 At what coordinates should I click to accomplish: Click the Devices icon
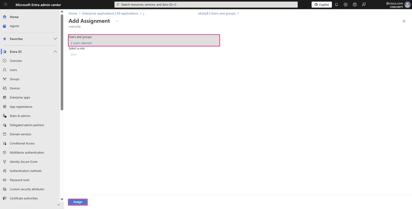tap(5, 88)
